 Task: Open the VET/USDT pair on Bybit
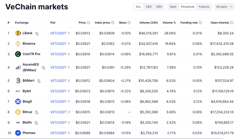(58, 91)
